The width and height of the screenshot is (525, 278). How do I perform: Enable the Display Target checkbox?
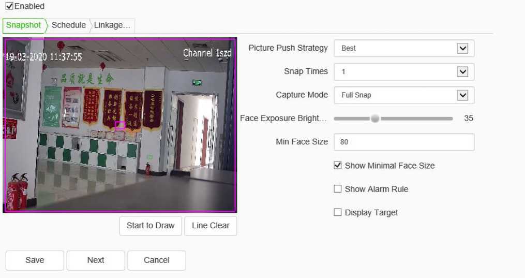[338, 212]
